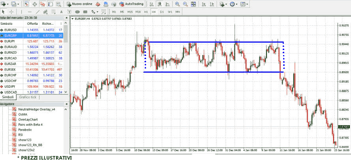Select the Simboli tab
The image size is (351, 161).
8,97
